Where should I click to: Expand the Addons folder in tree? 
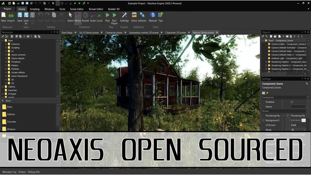click(3, 87)
